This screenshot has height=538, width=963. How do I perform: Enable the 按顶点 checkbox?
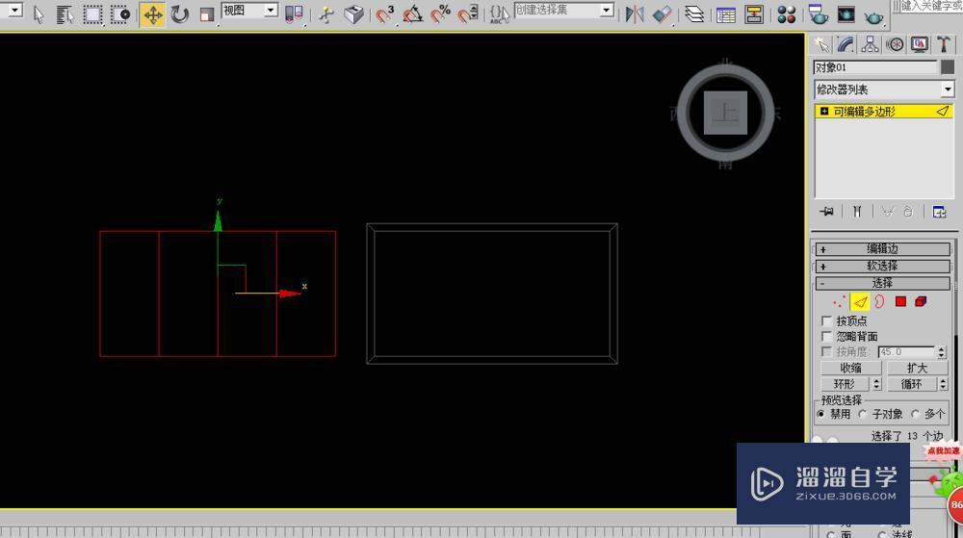(x=826, y=320)
